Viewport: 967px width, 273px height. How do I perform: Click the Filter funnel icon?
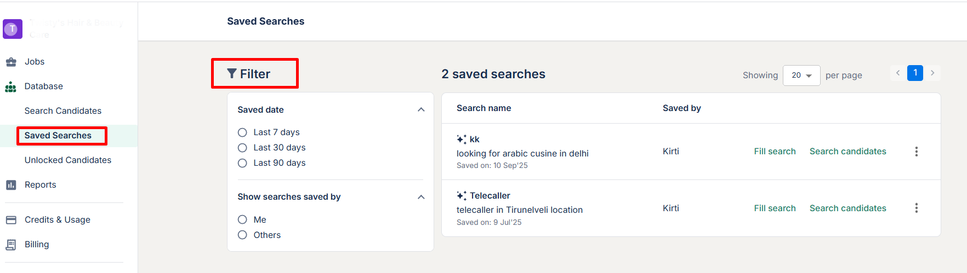232,74
